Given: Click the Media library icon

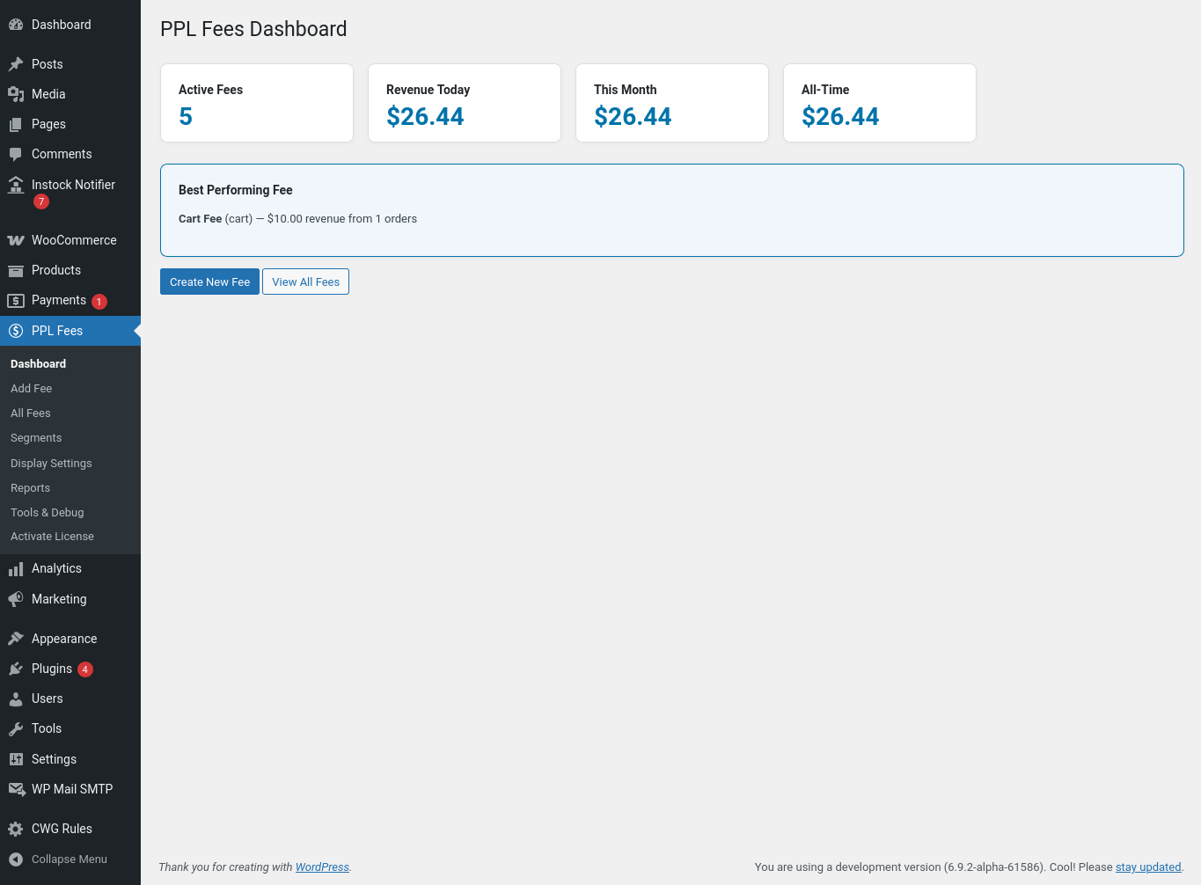Looking at the screenshot, I should [16, 94].
